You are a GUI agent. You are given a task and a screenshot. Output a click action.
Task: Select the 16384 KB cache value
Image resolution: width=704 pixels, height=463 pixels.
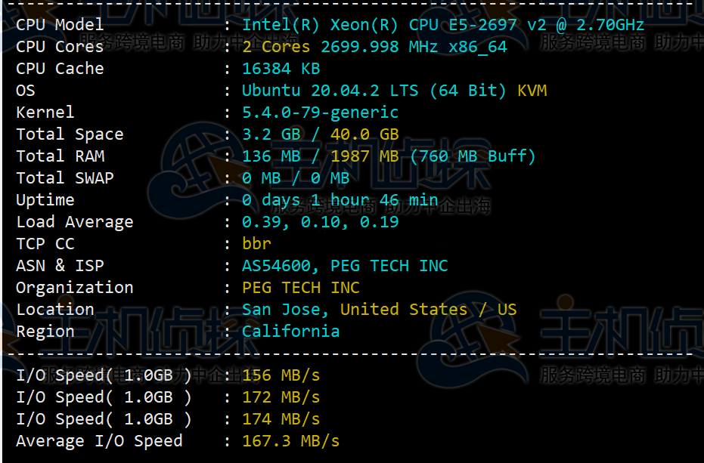[x=281, y=69]
